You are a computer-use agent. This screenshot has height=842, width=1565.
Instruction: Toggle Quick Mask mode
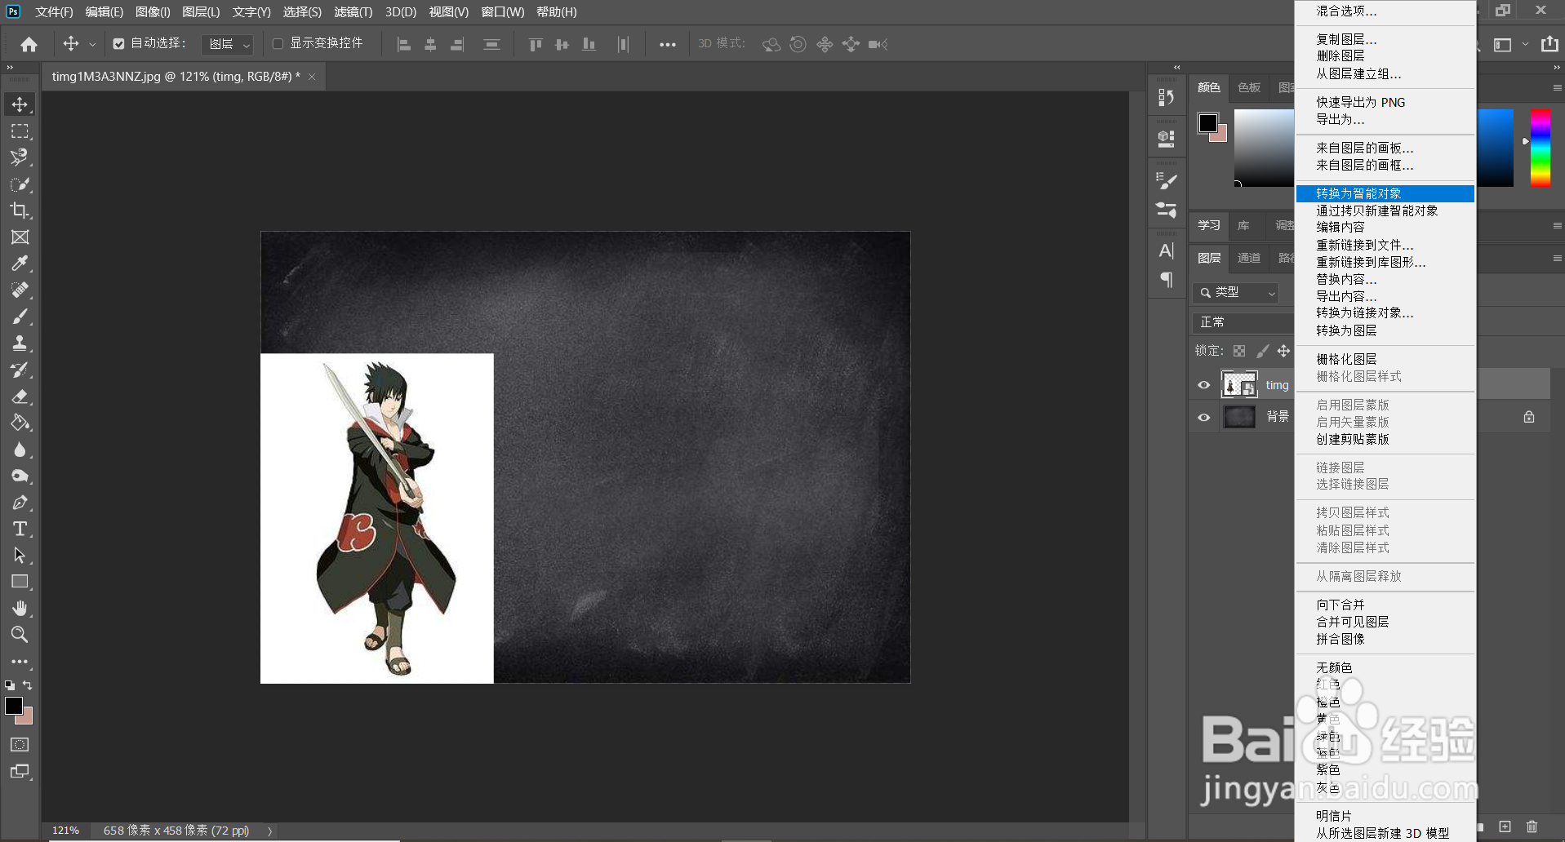(20, 744)
